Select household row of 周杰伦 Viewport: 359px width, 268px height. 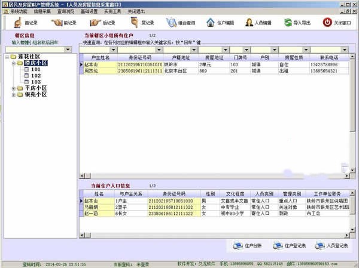tap(95, 70)
